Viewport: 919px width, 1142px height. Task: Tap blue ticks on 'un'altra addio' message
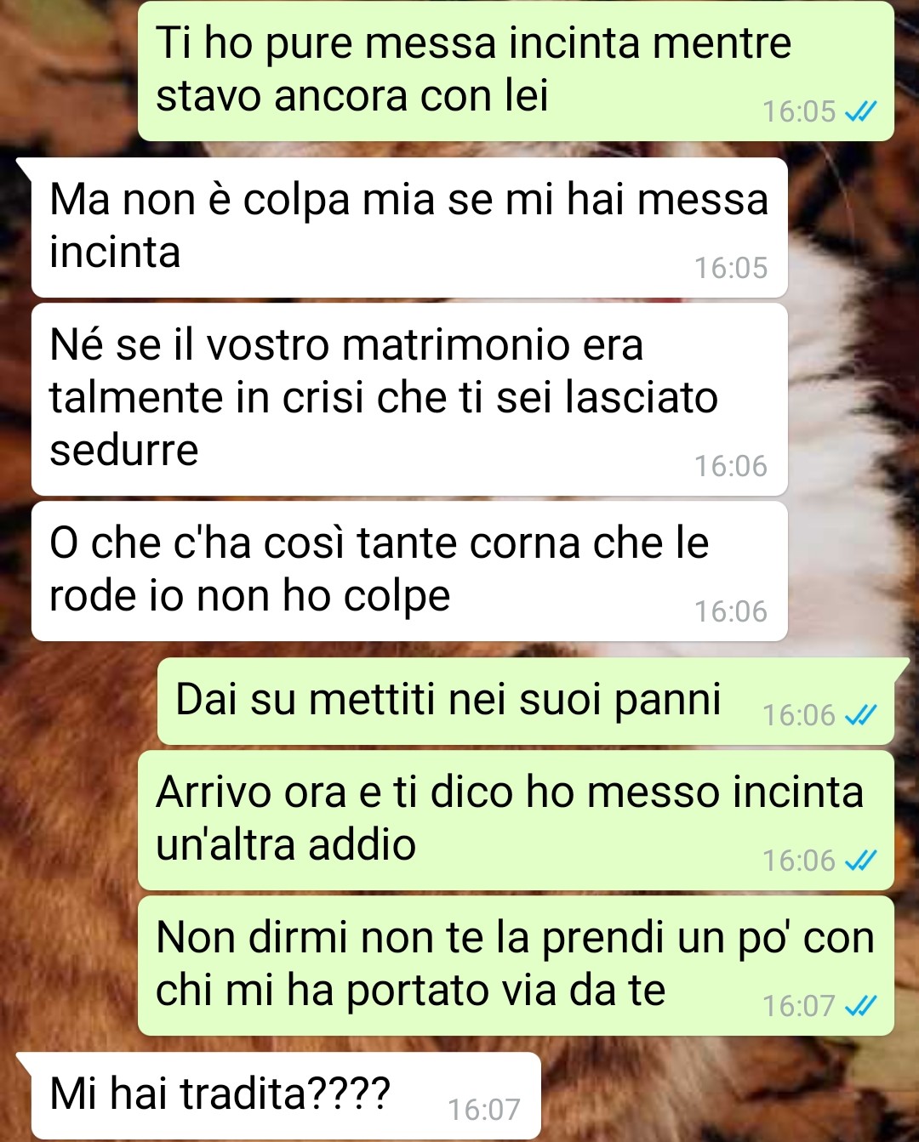860,861
